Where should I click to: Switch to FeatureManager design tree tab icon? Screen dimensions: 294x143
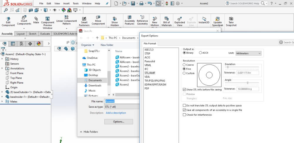(4, 44)
